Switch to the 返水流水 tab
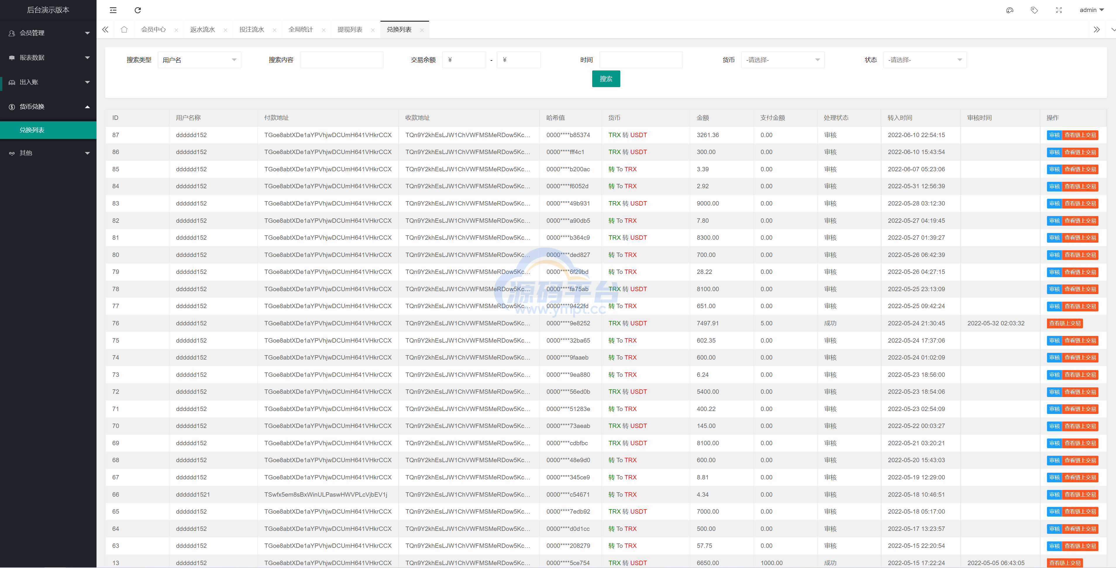This screenshot has width=1116, height=568. pos(202,30)
